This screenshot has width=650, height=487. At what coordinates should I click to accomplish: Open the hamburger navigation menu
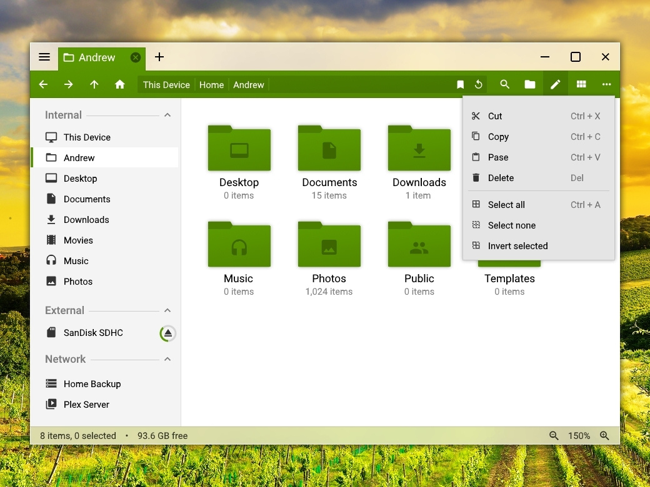[44, 57]
